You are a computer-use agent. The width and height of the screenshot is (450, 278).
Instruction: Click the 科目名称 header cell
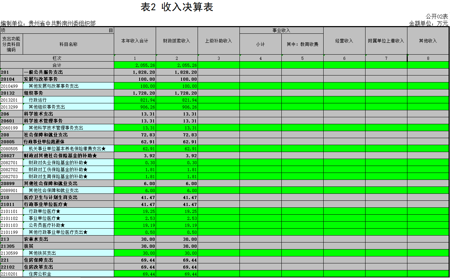(x=68, y=44)
